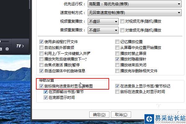186x124 pixels.
Task: Open the 视频重复播放 dropdown
Action: click(103, 21)
